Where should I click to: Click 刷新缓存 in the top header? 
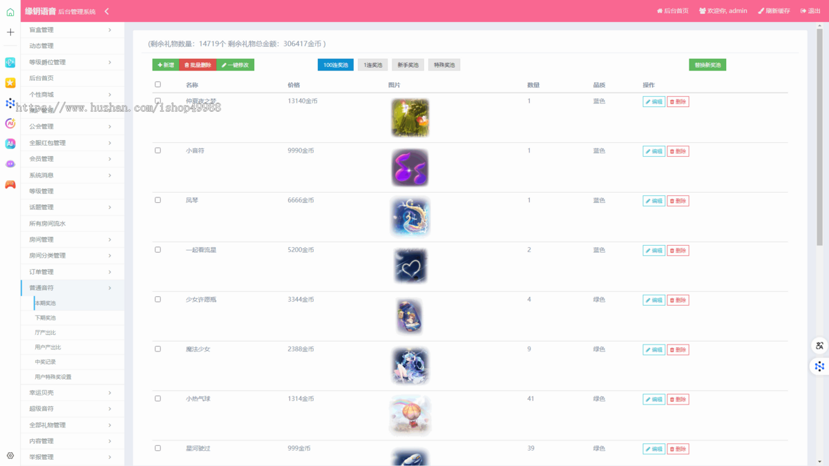tap(774, 11)
